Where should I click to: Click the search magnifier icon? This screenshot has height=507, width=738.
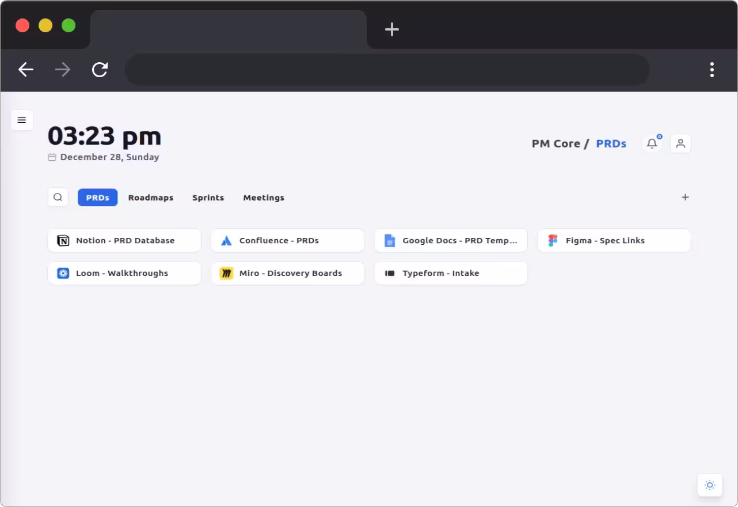(58, 197)
